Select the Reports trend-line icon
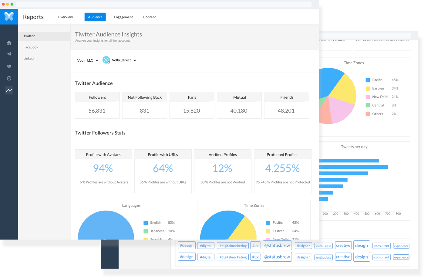Image resolution: width=424 pixels, height=278 pixels. (x=9, y=90)
